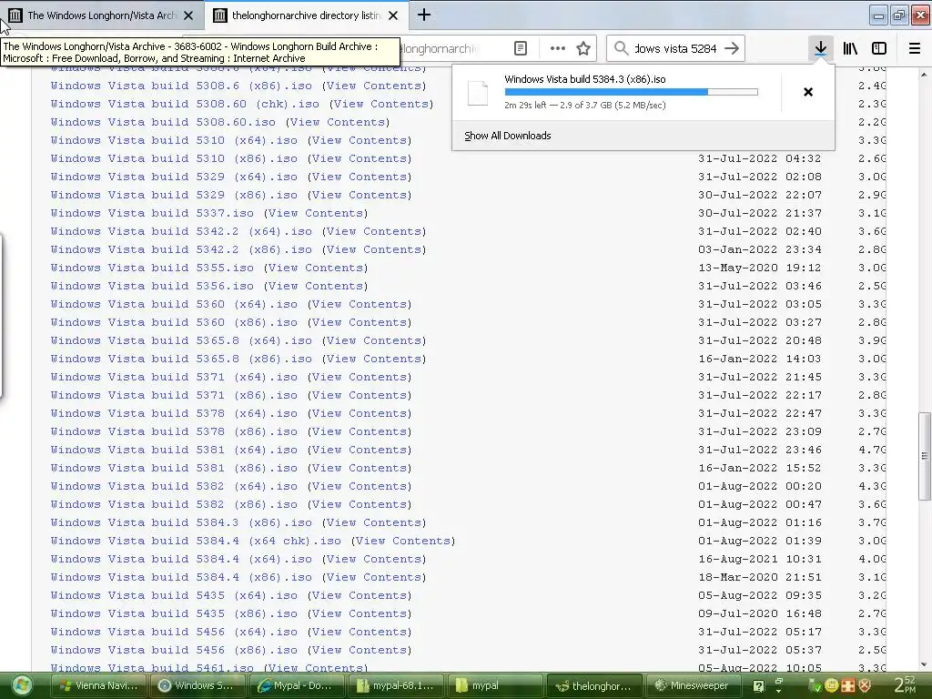Switch to Minesweeper taskbar item
The width and height of the screenshot is (932, 699).
(x=693, y=685)
